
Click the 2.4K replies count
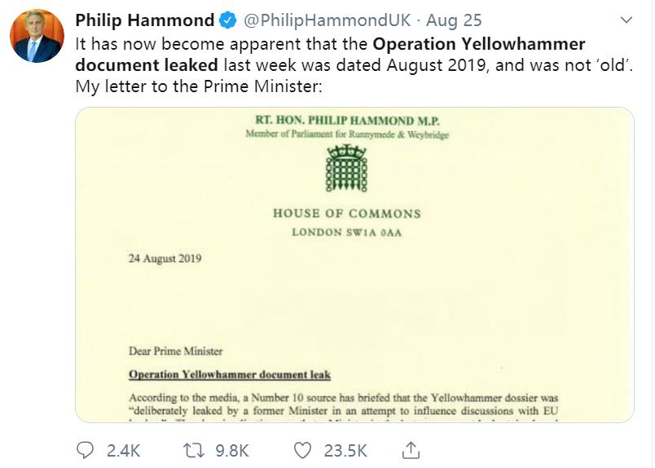coord(123,450)
